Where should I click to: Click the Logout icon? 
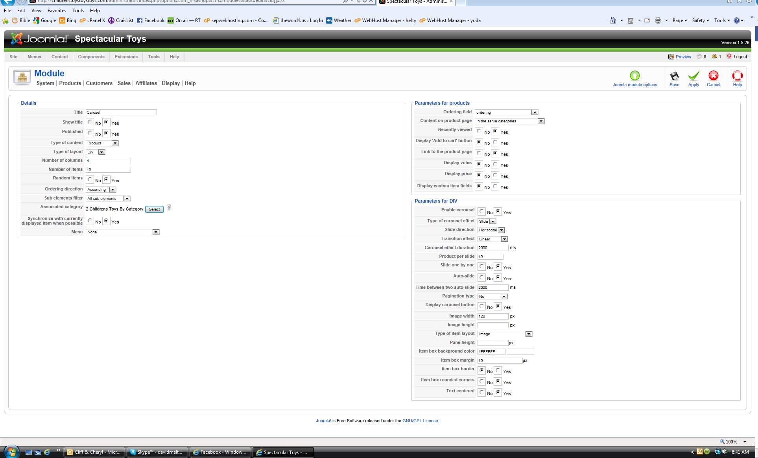click(729, 56)
